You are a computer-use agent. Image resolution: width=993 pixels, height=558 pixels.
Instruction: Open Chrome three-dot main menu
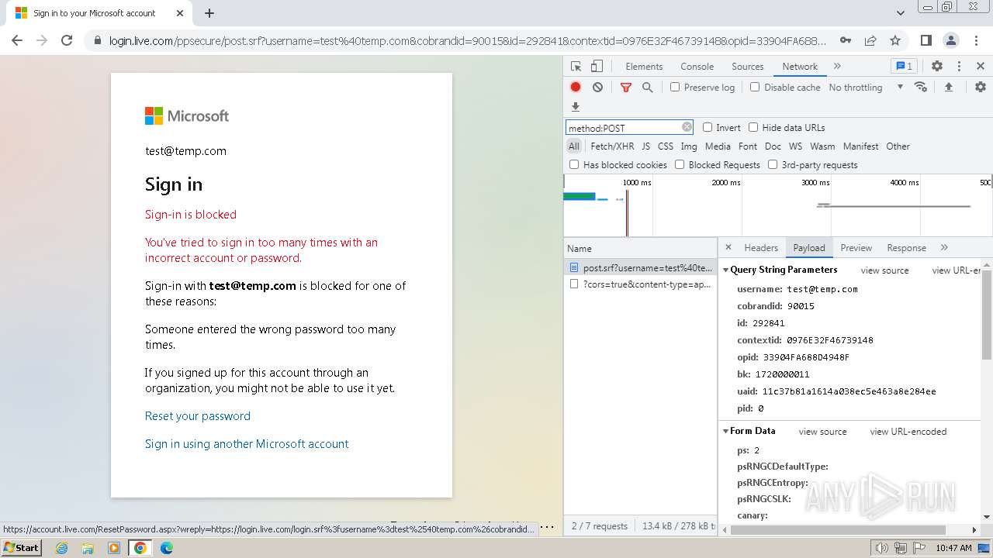[x=976, y=40]
